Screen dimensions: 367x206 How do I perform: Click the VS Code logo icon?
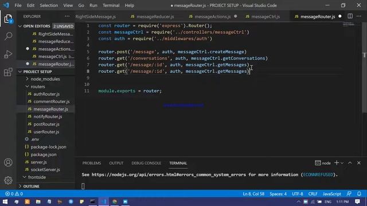[6, 5]
